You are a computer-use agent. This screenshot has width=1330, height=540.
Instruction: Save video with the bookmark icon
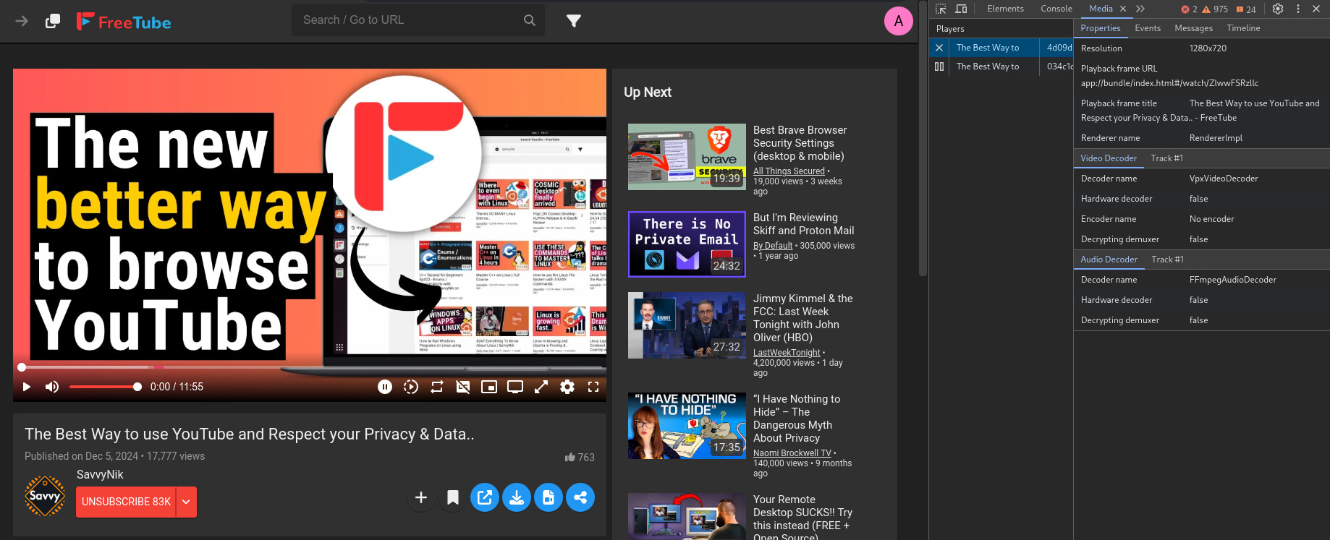click(453, 497)
